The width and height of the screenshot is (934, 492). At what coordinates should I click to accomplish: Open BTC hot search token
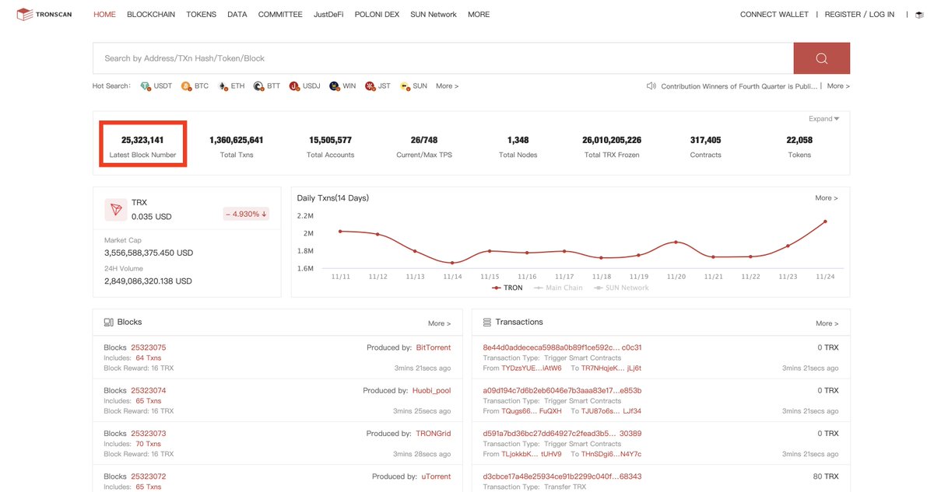pyautogui.click(x=195, y=86)
